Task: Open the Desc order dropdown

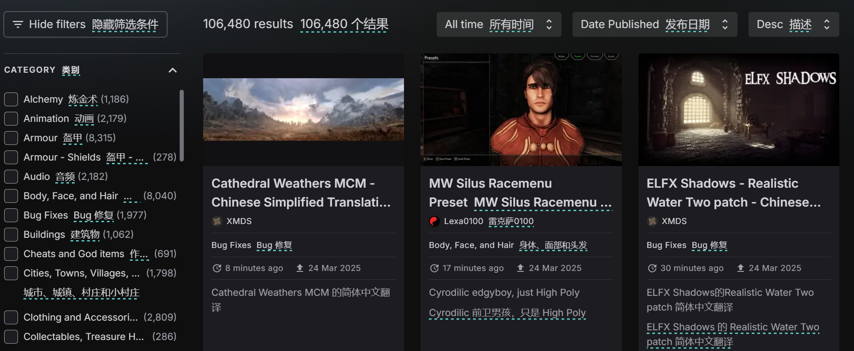Action: point(794,24)
